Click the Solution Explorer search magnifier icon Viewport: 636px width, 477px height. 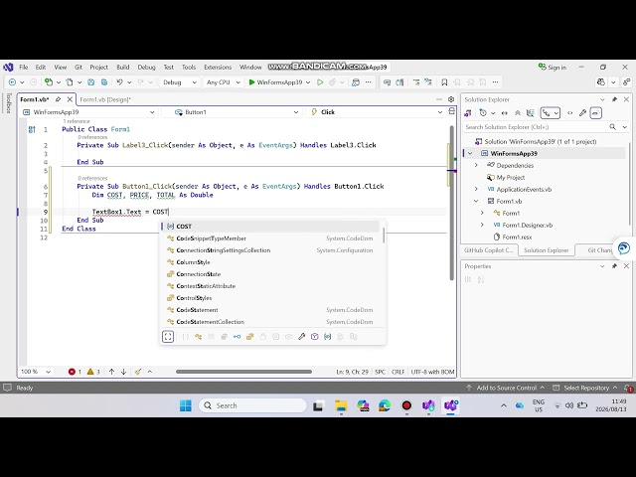612,127
